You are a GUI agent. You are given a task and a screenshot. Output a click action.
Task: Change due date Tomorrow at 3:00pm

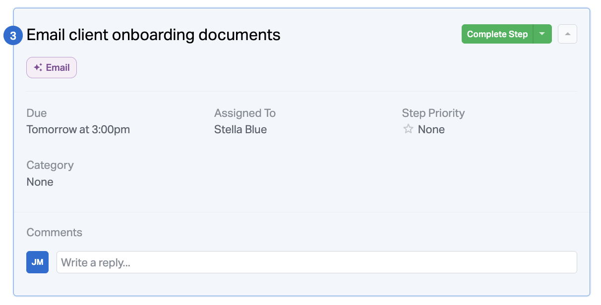tap(78, 130)
